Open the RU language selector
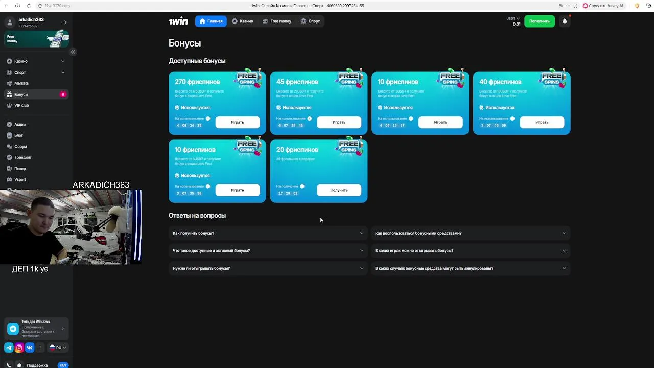654x368 pixels. [x=57, y=348]
